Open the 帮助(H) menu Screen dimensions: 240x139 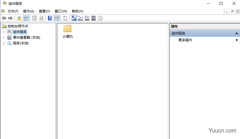click(77, 11)
